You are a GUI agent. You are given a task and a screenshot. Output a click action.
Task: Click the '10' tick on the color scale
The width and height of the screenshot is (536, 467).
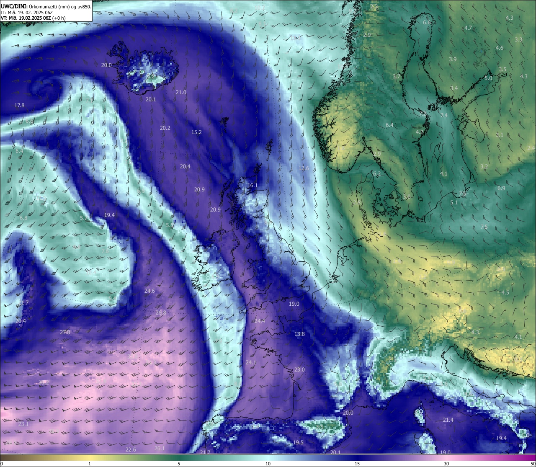268,464
